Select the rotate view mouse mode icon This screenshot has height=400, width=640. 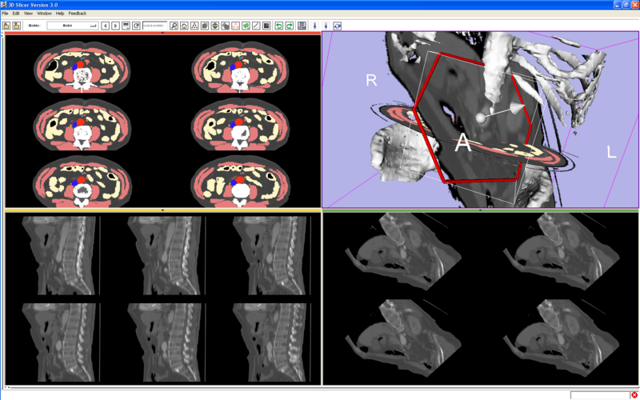[337, 26]
